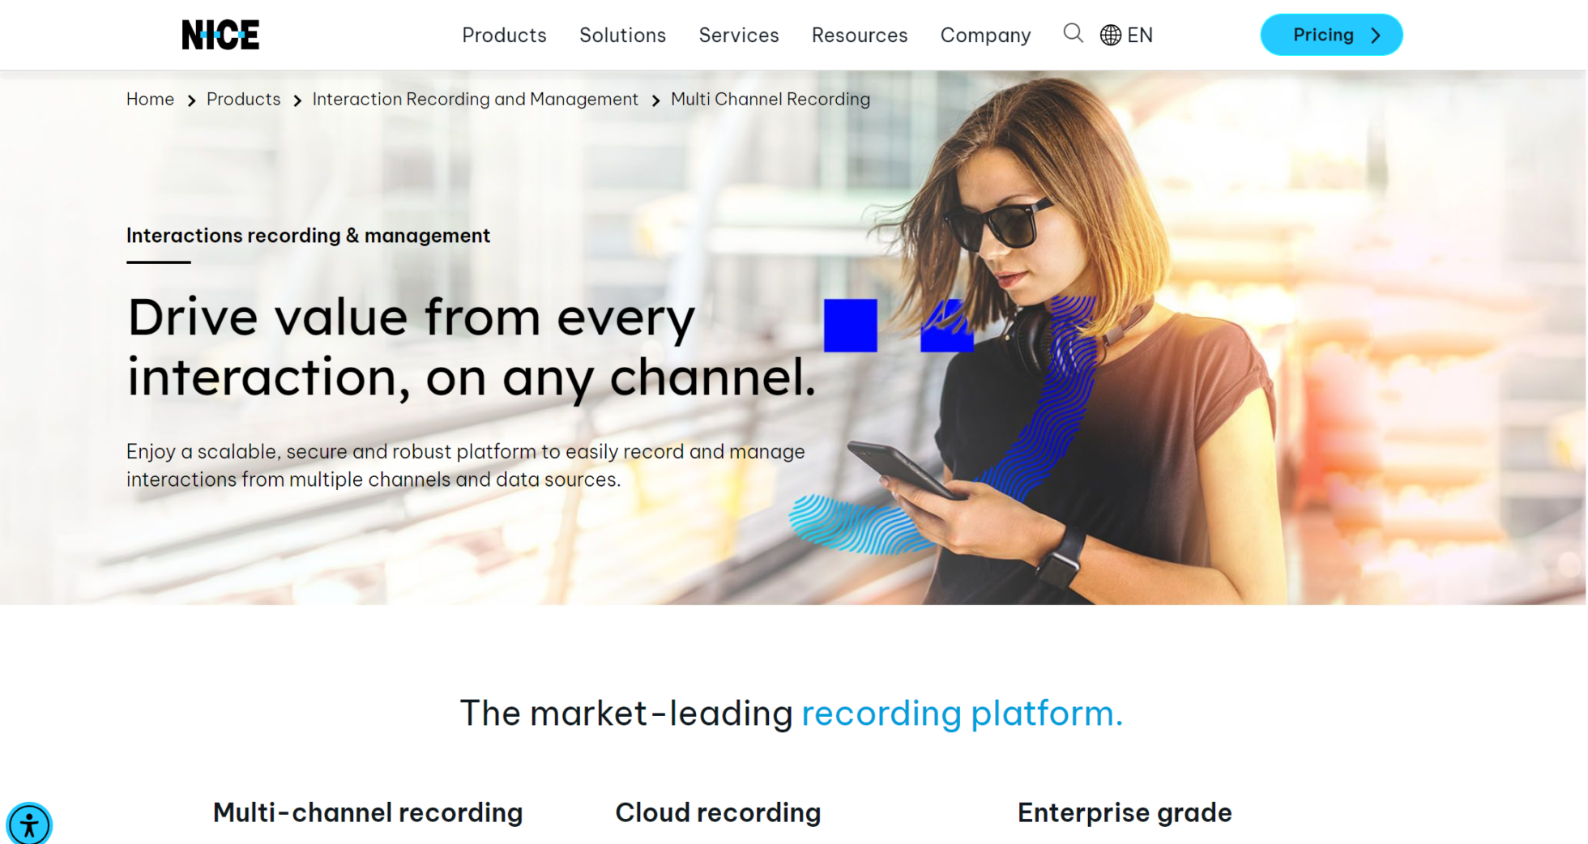The image size is (1588, 844).
Task: Go to Home breadcrumb link
Action: pyautogui.click(x=150, y=100)
